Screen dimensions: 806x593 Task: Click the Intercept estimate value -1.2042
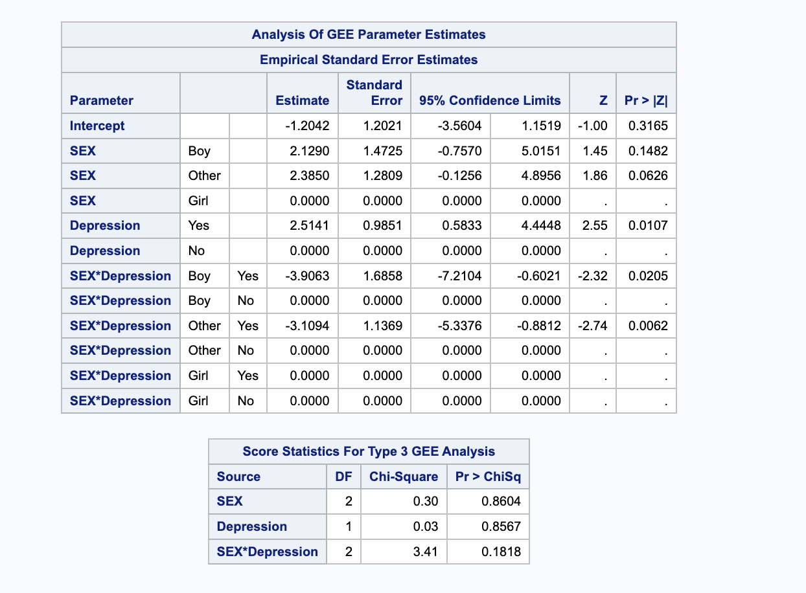(307, 126)
